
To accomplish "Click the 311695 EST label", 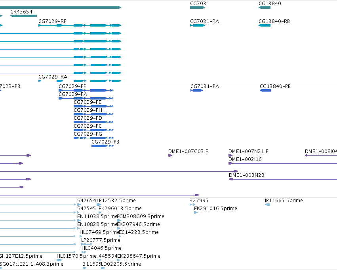I will (92, 264).
